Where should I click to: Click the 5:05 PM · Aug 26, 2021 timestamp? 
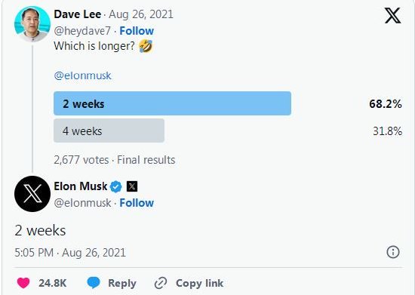pos(70,253)
